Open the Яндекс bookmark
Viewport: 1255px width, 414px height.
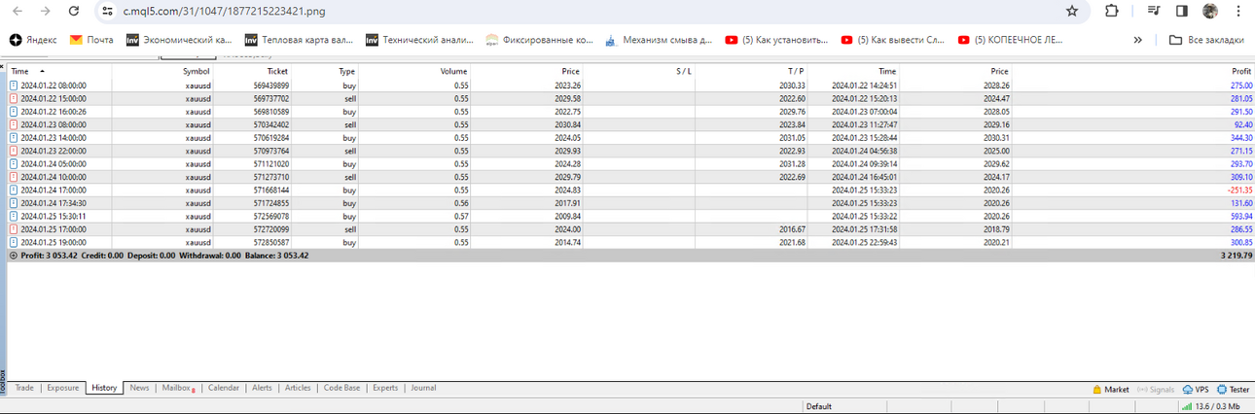[x=33, y=40]
